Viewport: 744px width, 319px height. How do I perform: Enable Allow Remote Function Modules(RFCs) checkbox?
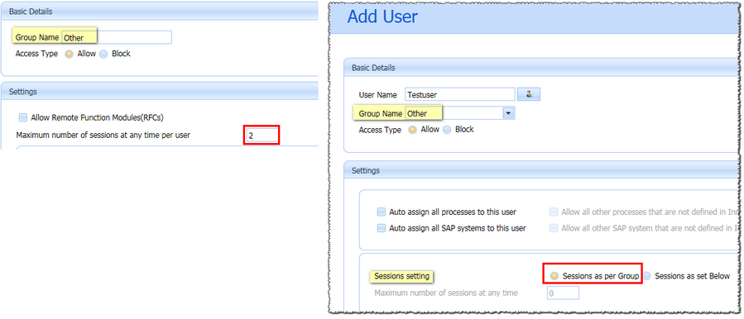click(23, 117)
